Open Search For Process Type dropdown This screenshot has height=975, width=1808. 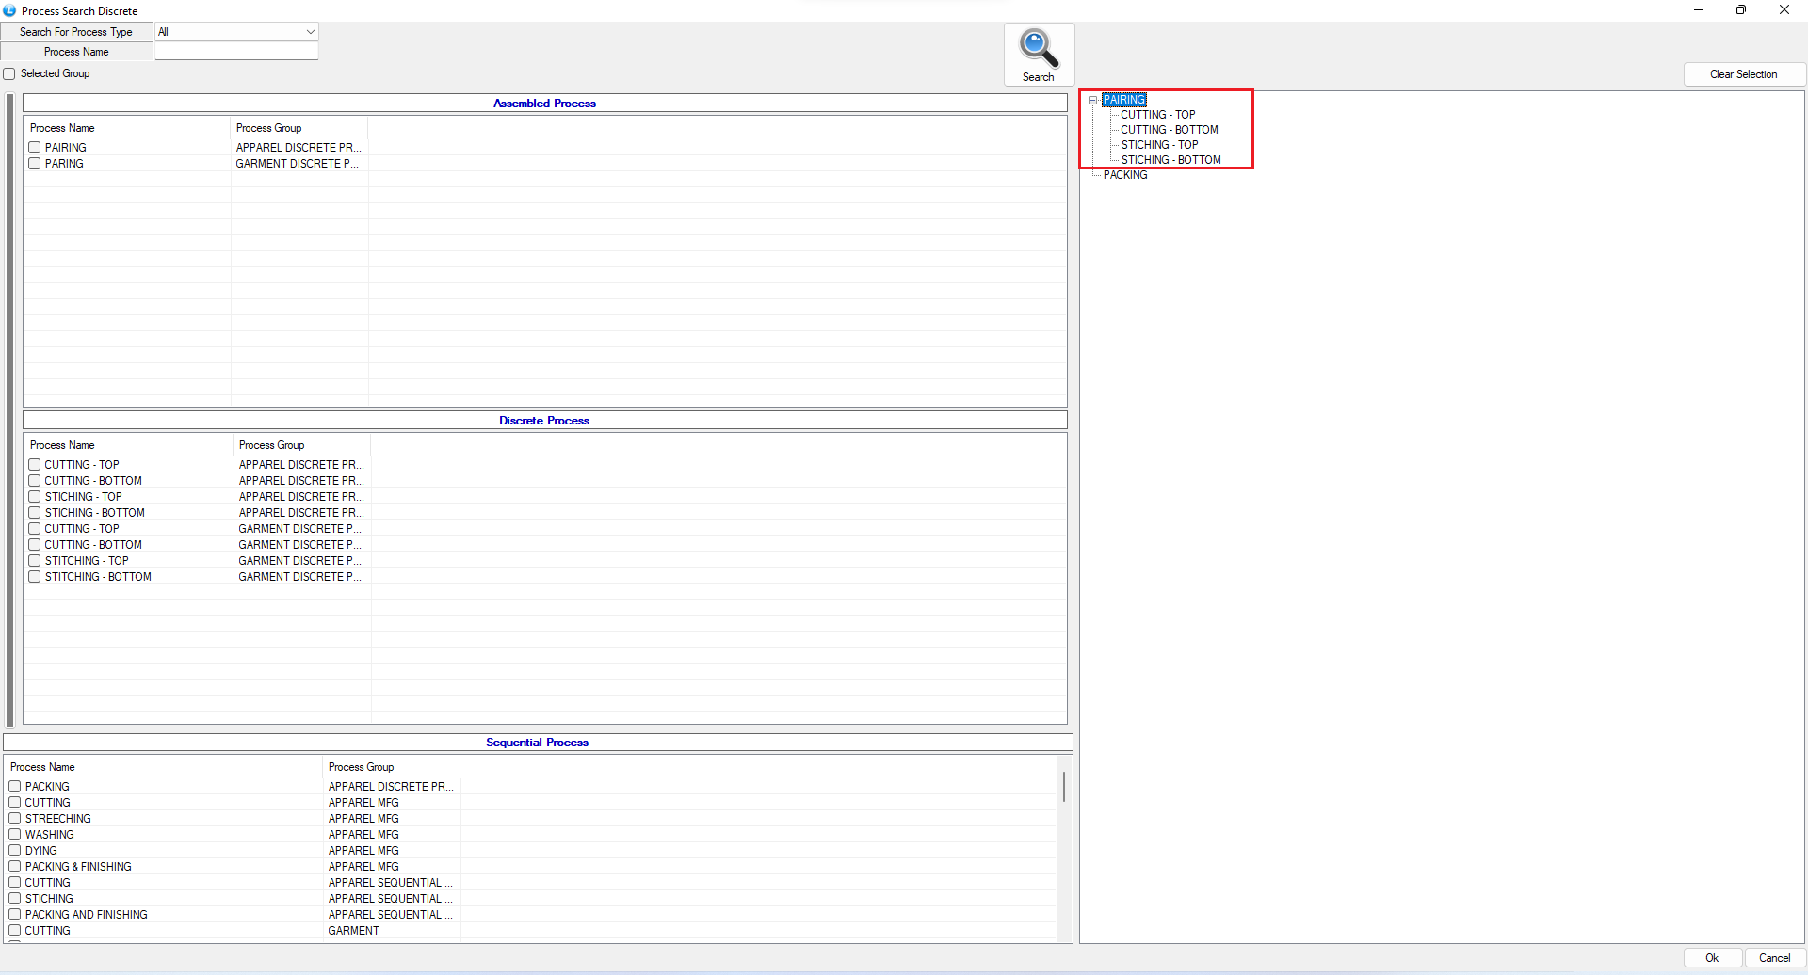(310, 32)
